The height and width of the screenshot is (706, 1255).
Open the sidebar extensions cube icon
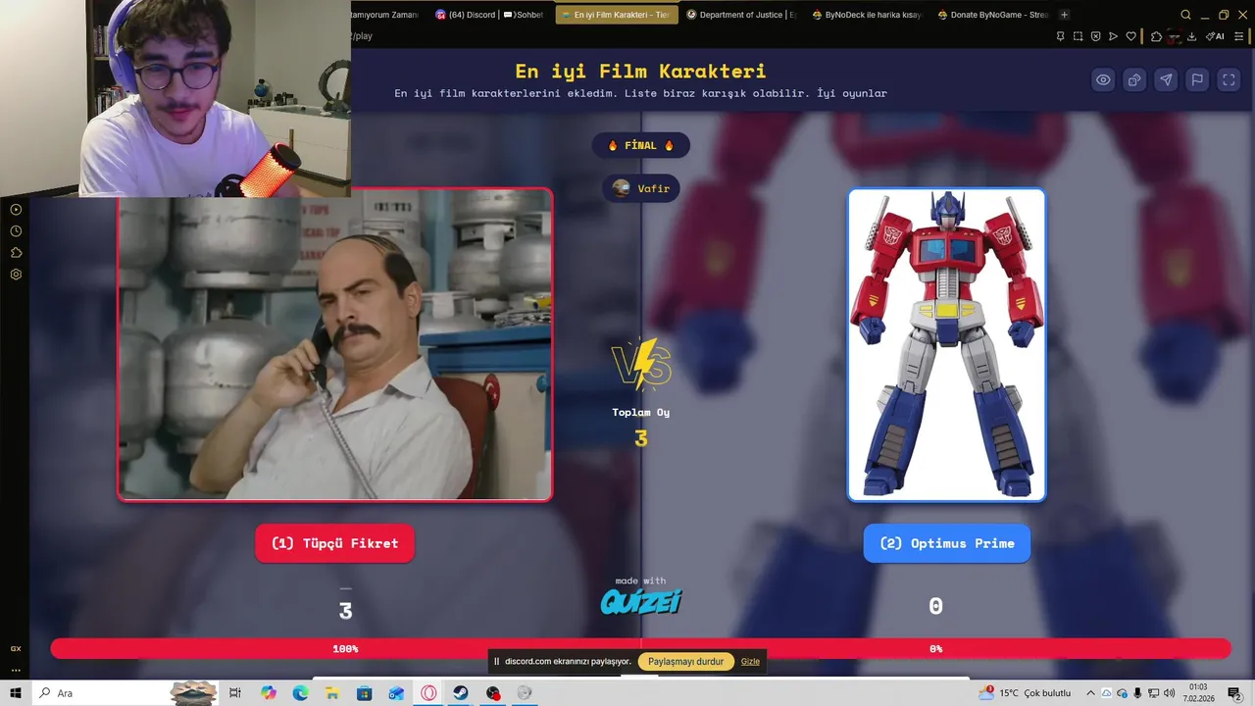coord(16,252)
